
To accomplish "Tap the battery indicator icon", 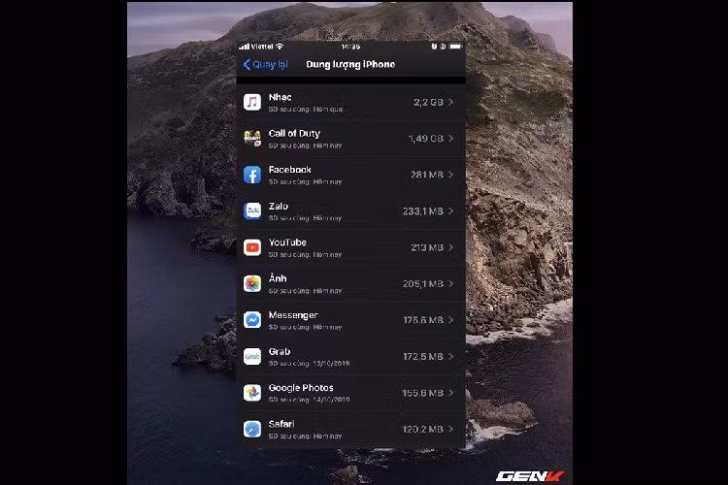I will tap(455, 47).
